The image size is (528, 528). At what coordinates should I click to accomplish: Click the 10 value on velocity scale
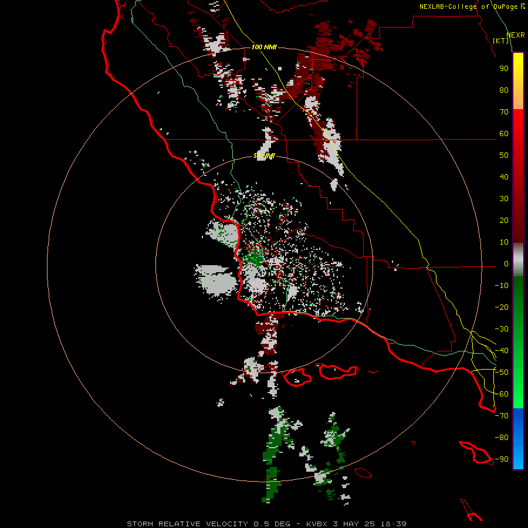click(504, 242)
